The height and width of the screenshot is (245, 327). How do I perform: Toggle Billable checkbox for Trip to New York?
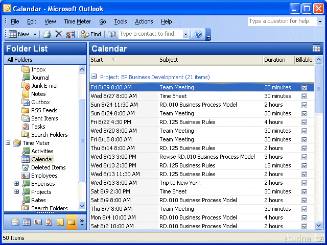(x=305, y=183)
